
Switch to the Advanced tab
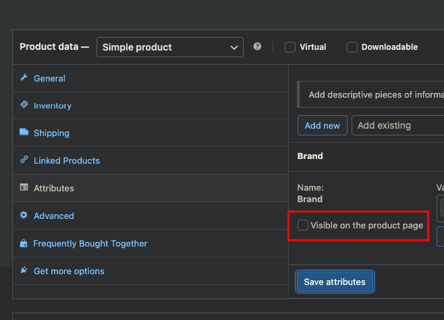(150, 216)
